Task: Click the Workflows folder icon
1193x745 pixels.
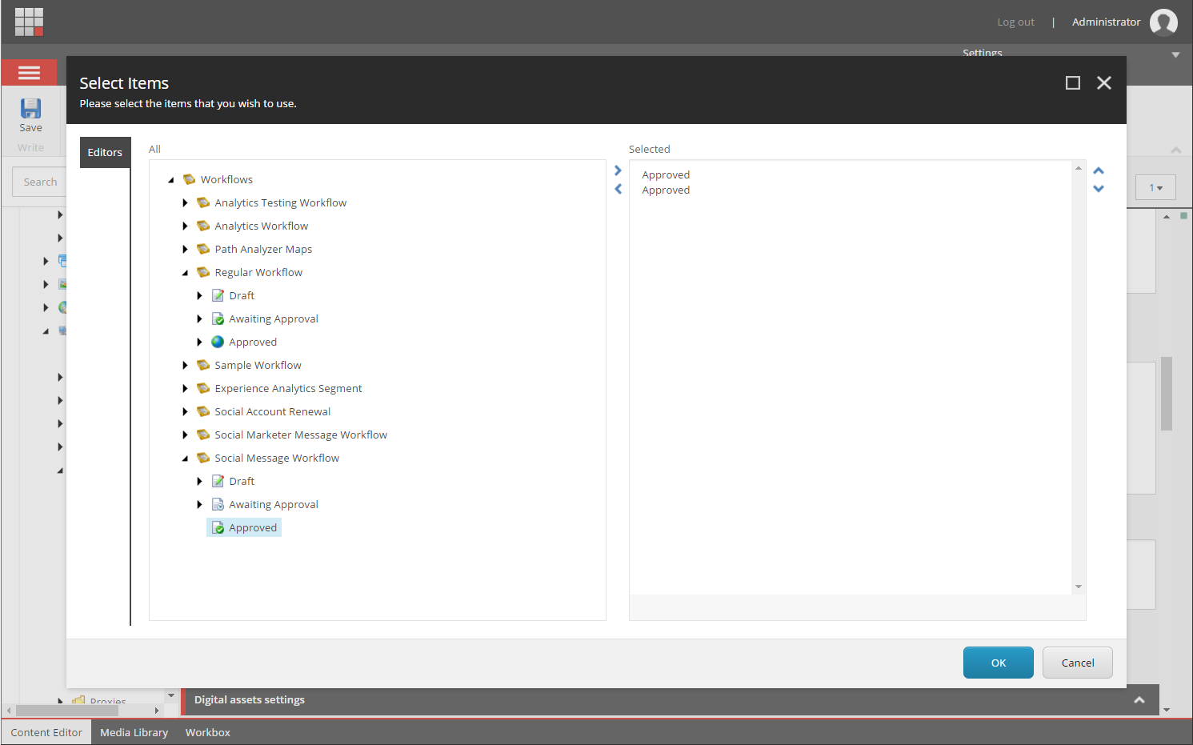Action: point(190,179)
